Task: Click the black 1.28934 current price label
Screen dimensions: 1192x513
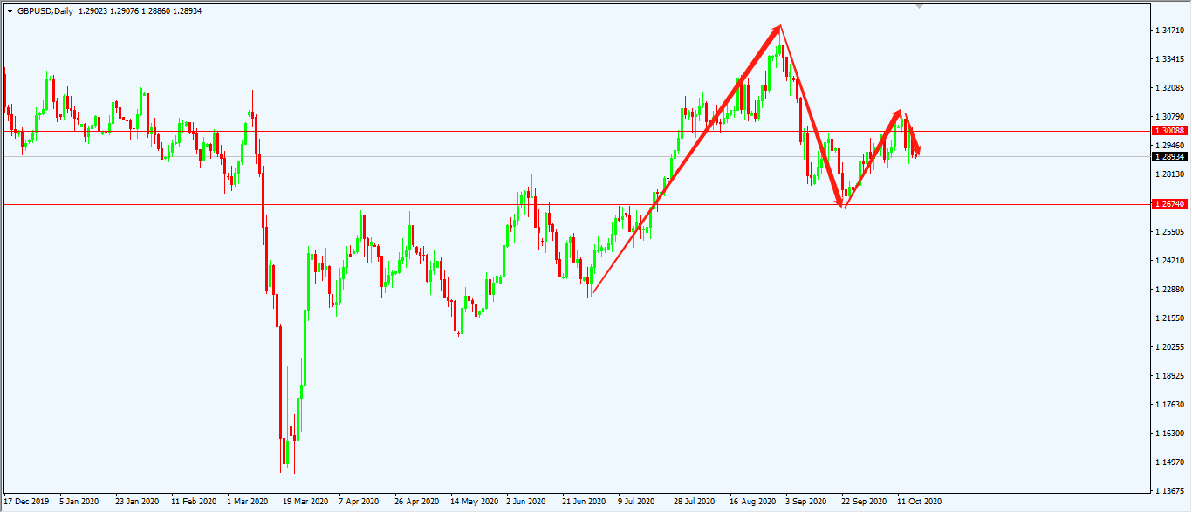Action: tap(1168, 157)
